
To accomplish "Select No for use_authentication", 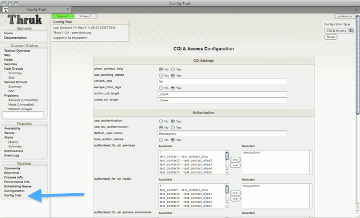I will click(x=161, y=121).
